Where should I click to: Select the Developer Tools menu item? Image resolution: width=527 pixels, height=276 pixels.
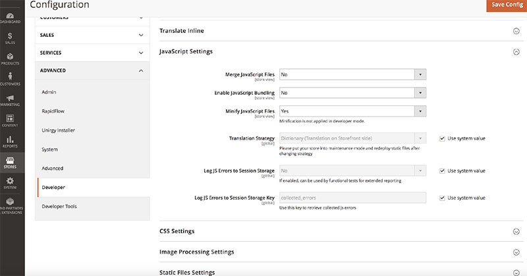click(x=60, y=206)
